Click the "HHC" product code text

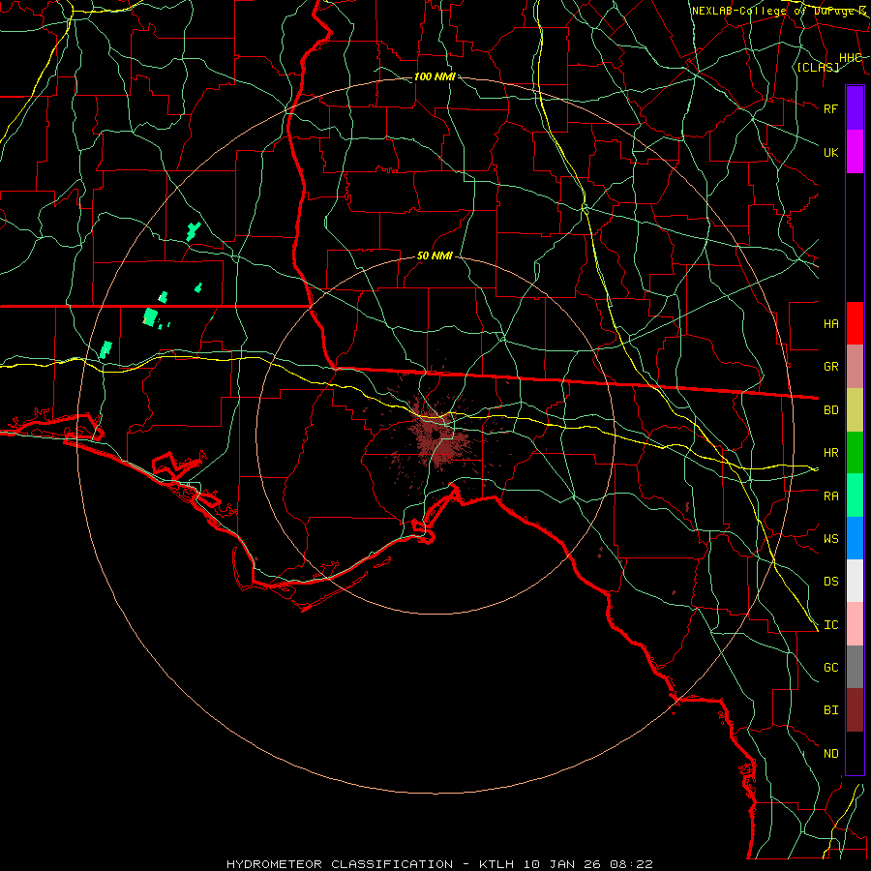tap(851, 58)
